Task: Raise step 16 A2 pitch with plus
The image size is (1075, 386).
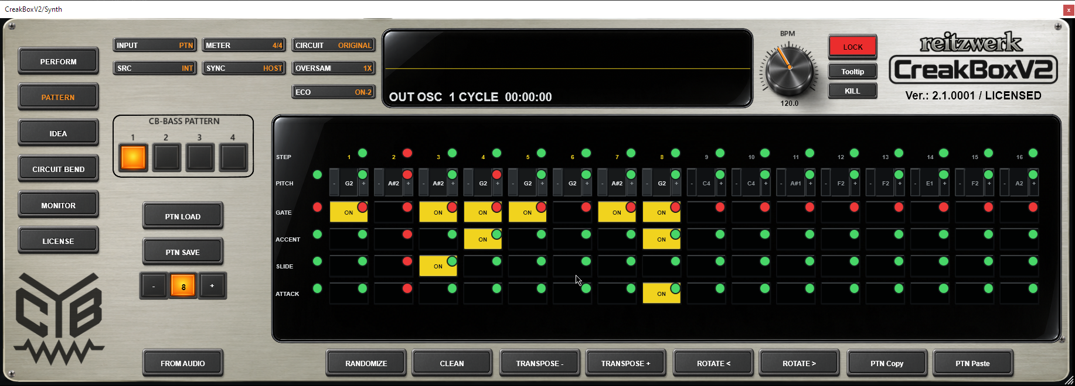Action: click(x=1033, y=184)
